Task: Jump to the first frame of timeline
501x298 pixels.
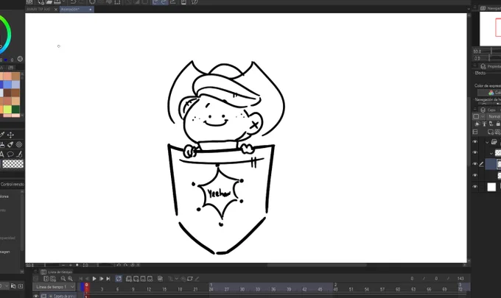Action: point(80,279)
